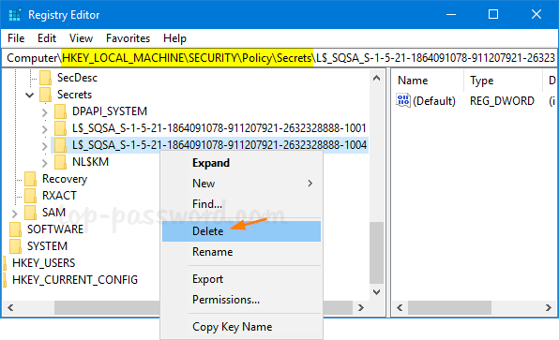Screen dimensions: 559x340
Task: Click tree pane scroll up arrow
Action: click(x=376, y=78)
